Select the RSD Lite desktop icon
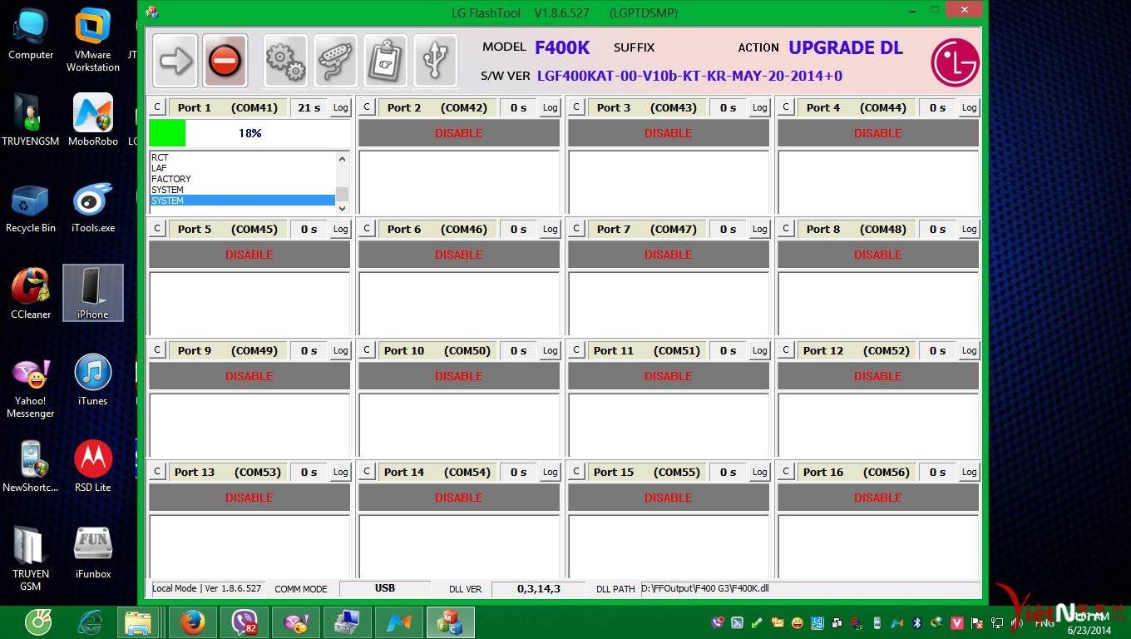Image resolution: width=1131 pixels, height=639 pixels. [93, 466]
